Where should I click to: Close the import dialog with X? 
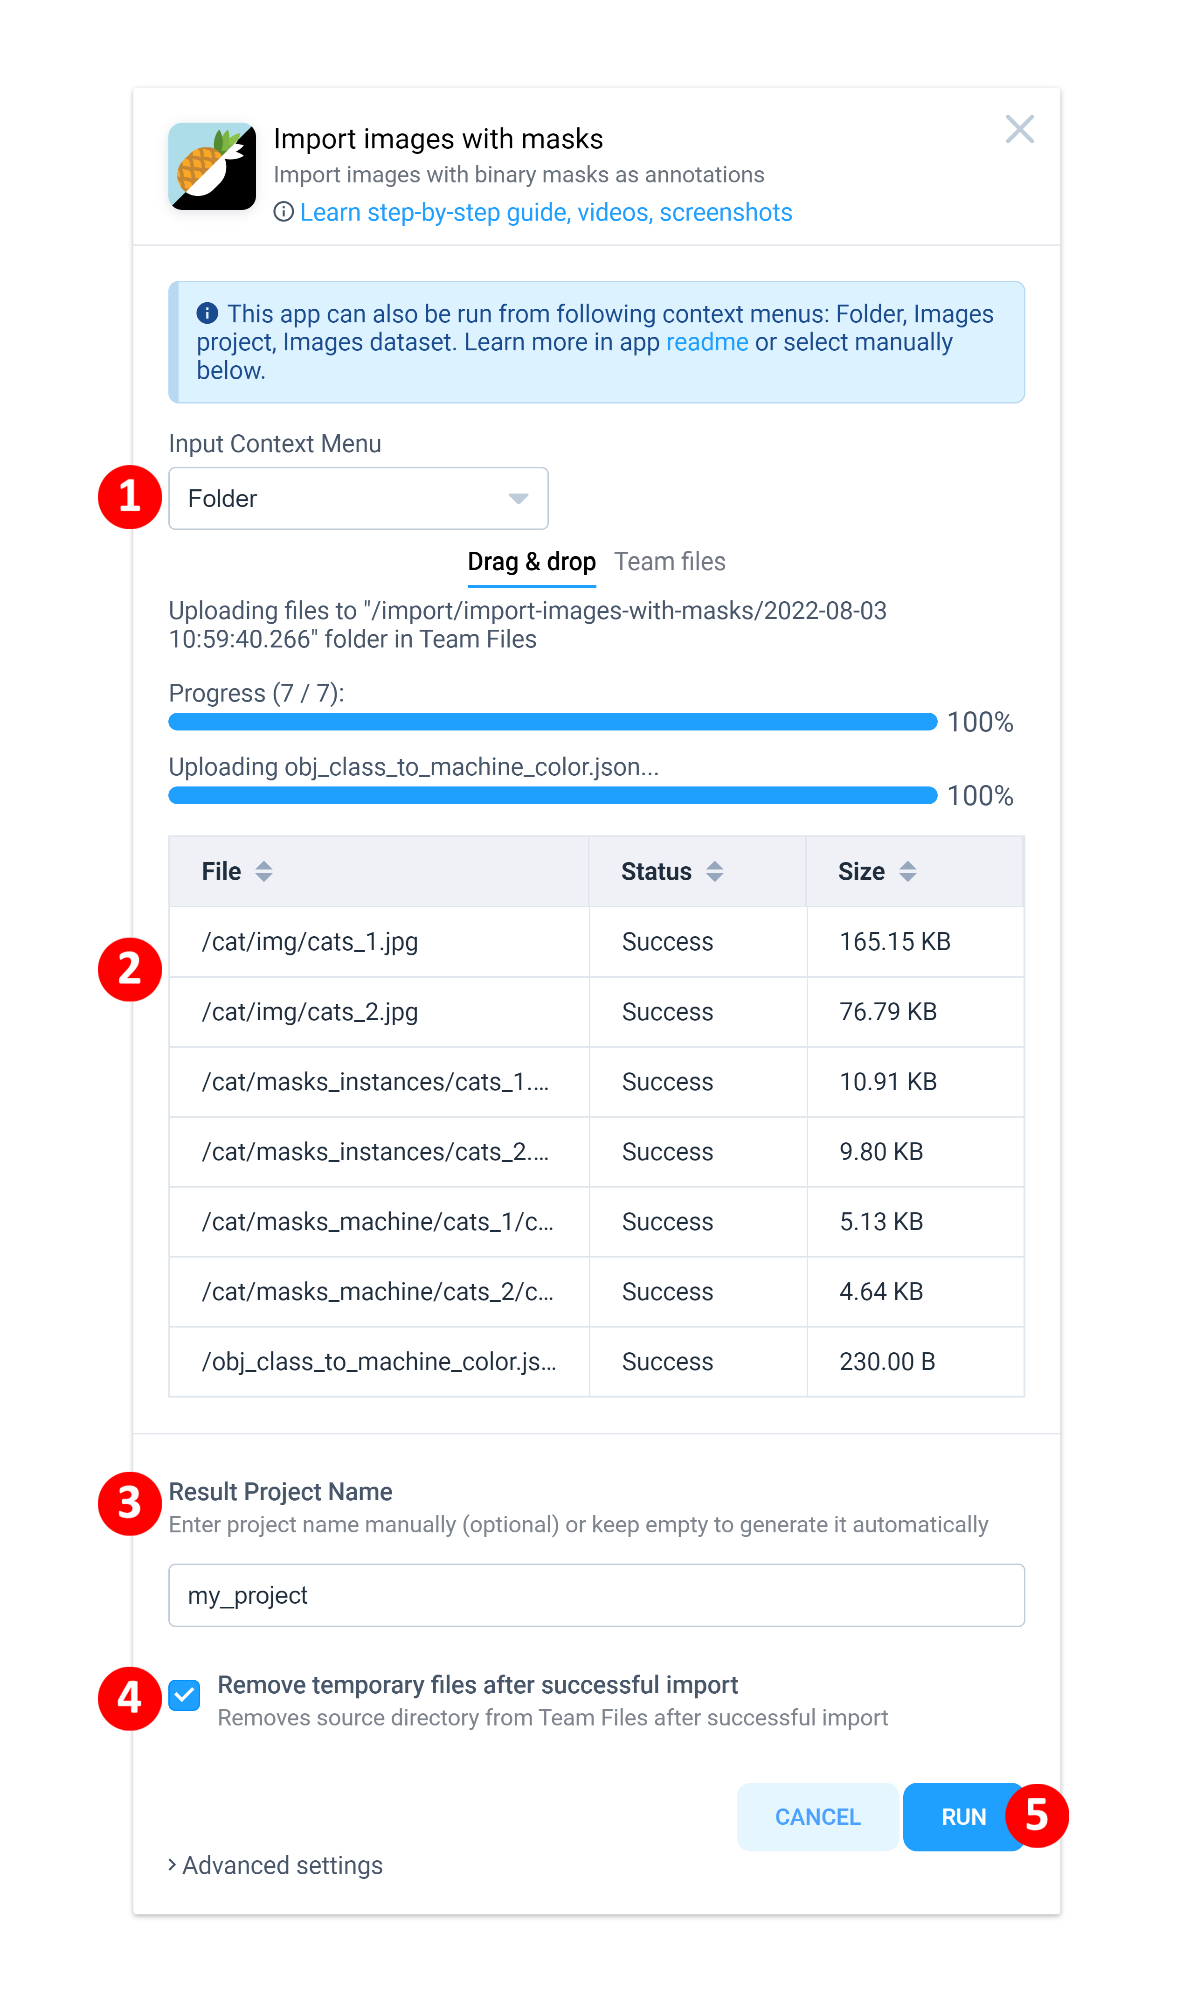coord(1019,129)
